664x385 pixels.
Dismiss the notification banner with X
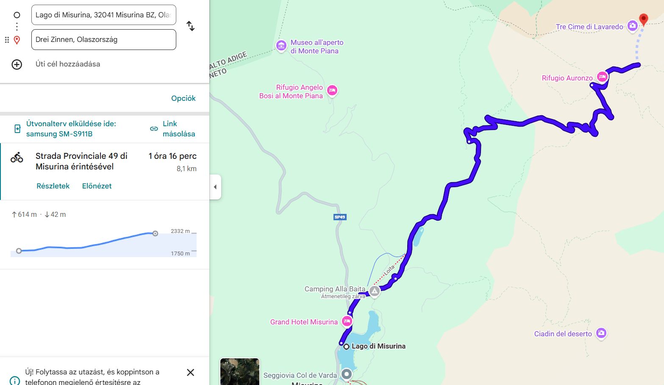(191, 372)
